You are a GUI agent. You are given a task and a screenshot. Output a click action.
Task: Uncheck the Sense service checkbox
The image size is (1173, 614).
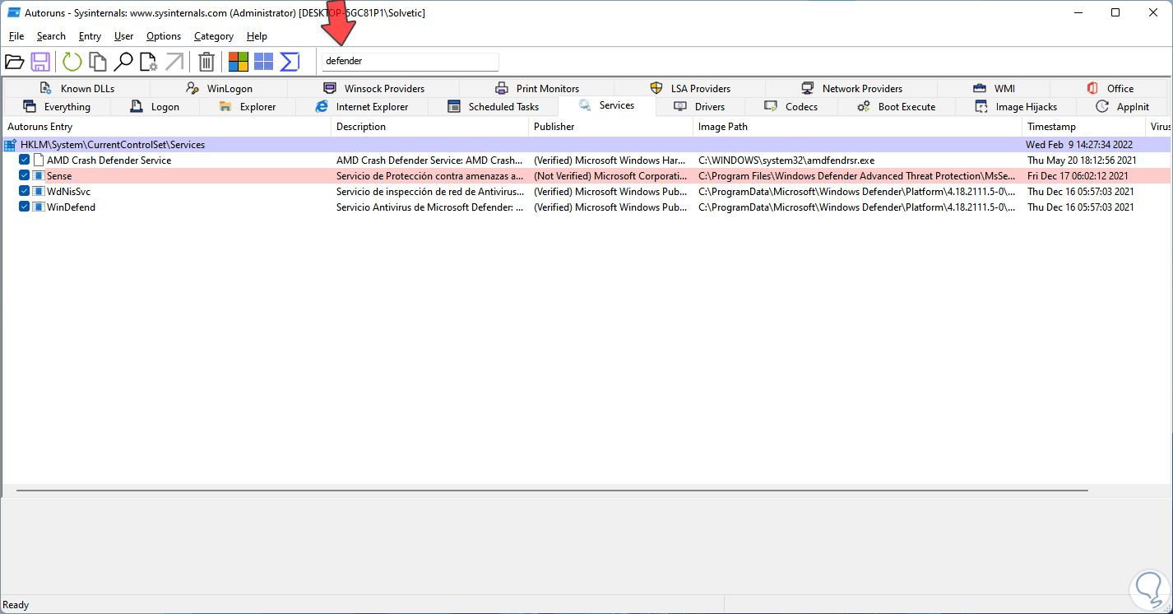25,176
